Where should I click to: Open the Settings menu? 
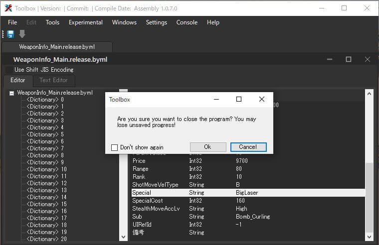point(157,22)
